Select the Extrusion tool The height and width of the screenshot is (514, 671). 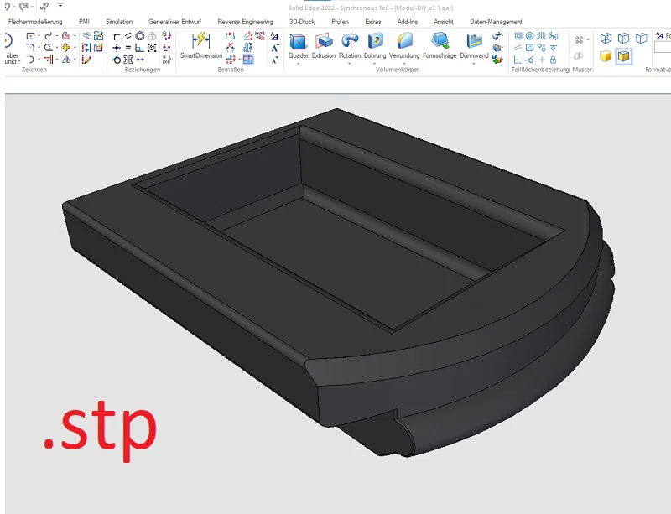323,40
